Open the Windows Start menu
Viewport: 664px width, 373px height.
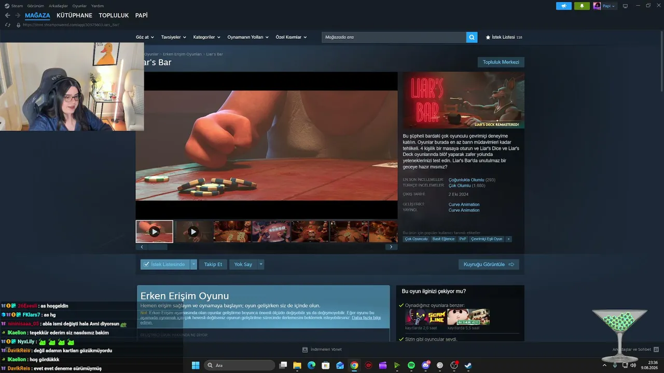[x=196, y=365]
